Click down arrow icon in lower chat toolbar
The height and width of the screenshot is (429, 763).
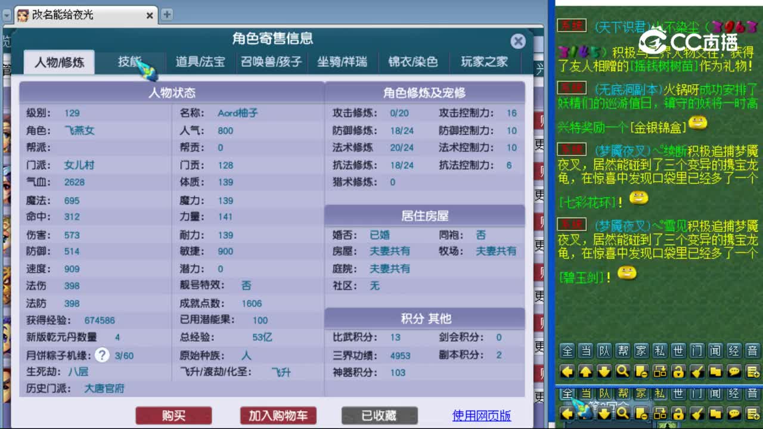point(604,414)
